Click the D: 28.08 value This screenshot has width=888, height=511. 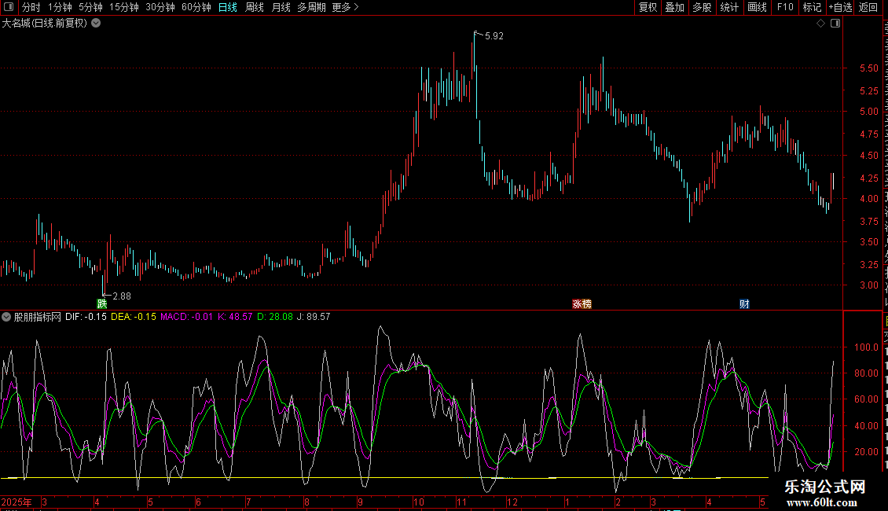275,318
